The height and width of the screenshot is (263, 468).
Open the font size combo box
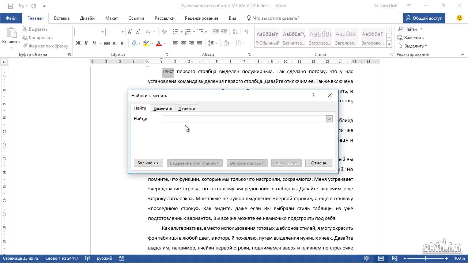pos(115,32)
